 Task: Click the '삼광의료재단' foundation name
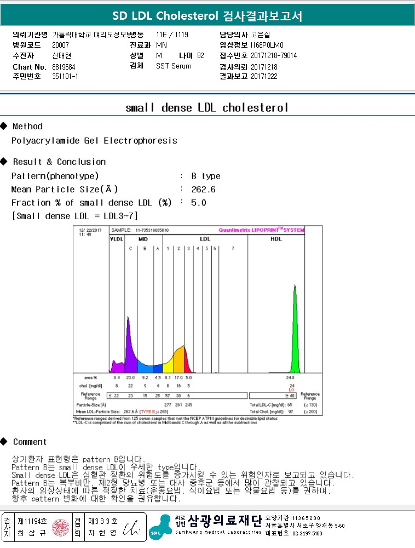pyautogui.click(x=225, y=521)
